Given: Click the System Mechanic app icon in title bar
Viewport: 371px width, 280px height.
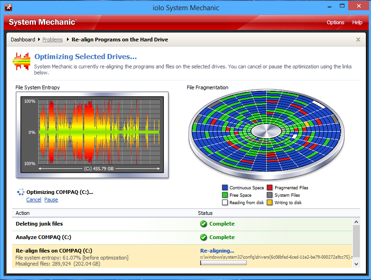Looking at the screenshot, I should [x=8, y=7].
